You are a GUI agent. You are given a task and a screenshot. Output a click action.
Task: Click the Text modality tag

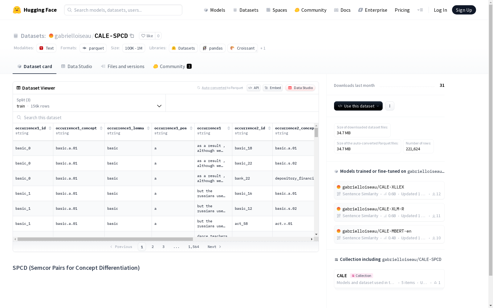[x=46, y=48]
